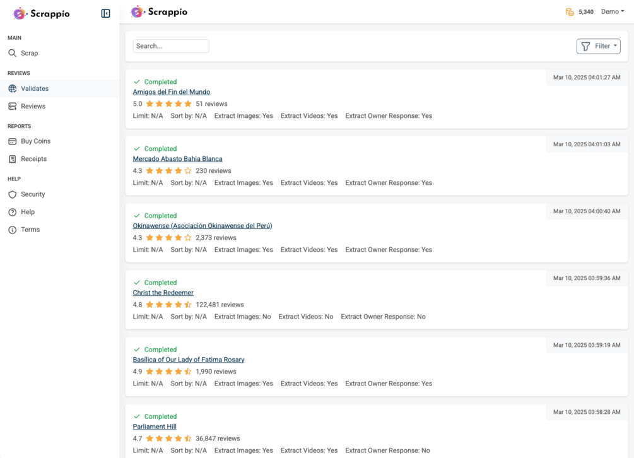The height and width of the screenshot is (458, 634).
Task: Click the 2,373 reviews count
Action: tap(216, 238)
